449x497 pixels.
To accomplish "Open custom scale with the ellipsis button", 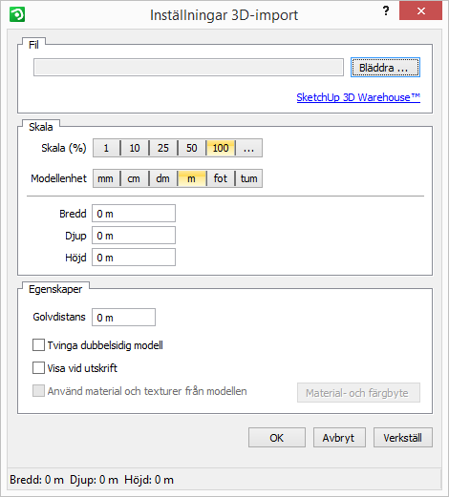I will [248, 148].
